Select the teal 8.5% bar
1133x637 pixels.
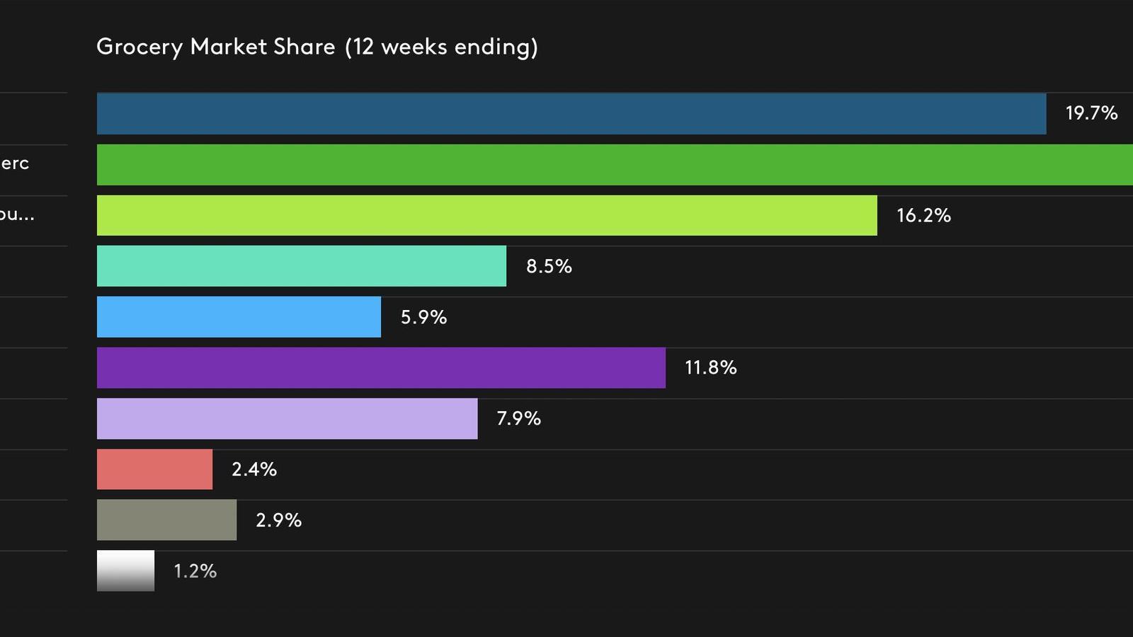point(301,266)
